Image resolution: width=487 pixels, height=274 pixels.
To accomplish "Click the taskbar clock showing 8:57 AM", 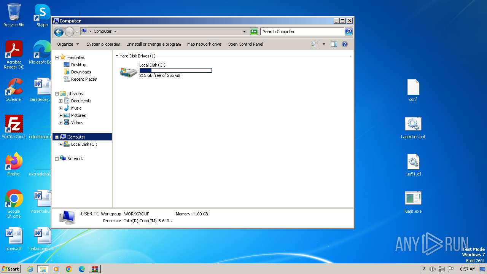I will click(x=468, y=269).
